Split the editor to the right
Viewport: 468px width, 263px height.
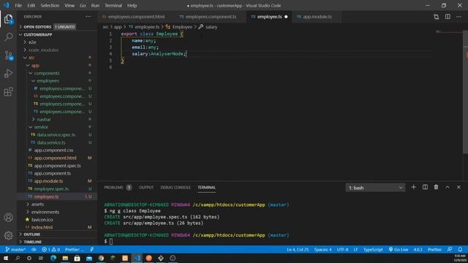(448, 17)
